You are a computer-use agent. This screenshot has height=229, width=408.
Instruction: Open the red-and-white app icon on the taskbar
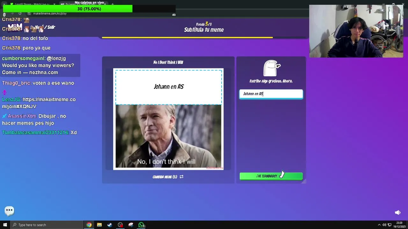click(x=131, y=225)
